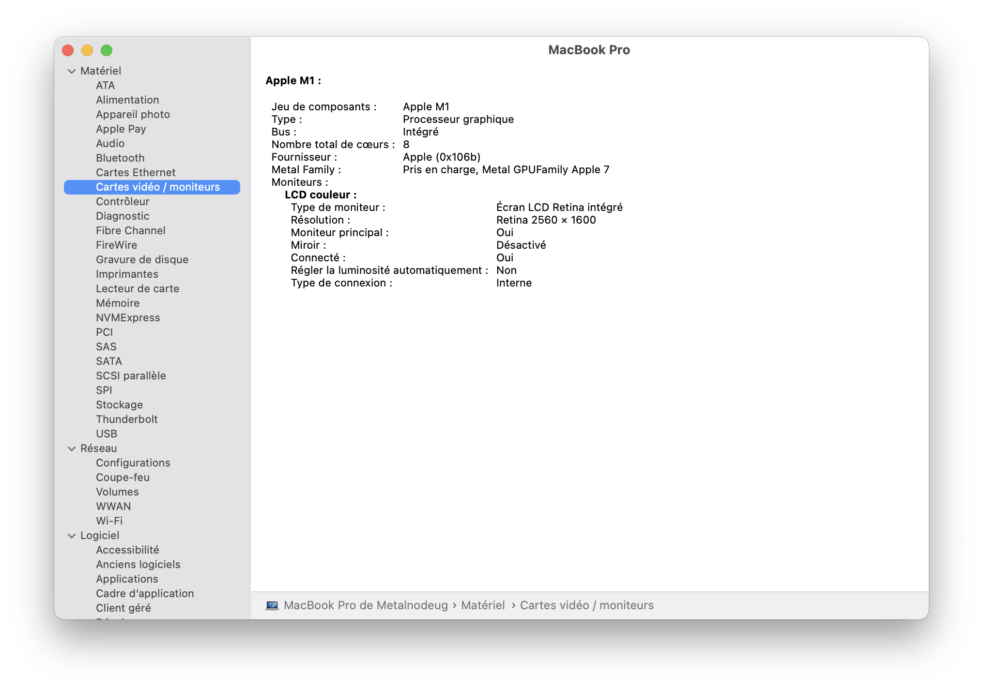Image resolution: width=983 pixels, height=691 pixels.
Task: Click the MacBook Pro window title
Action: click(589, 50)
